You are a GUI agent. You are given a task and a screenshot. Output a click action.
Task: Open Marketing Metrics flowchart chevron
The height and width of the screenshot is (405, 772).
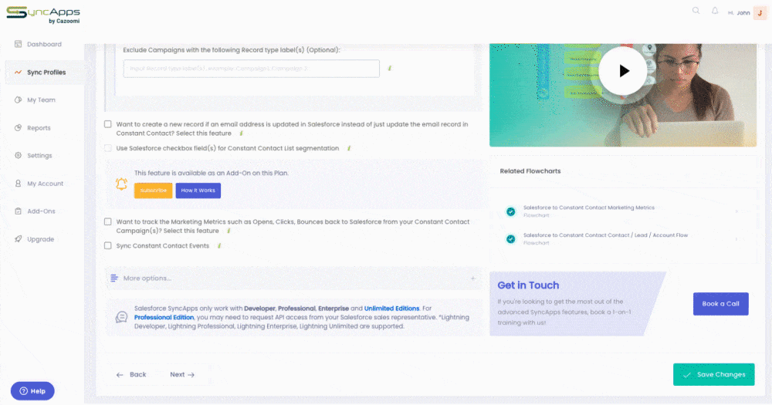pos(736,211)
